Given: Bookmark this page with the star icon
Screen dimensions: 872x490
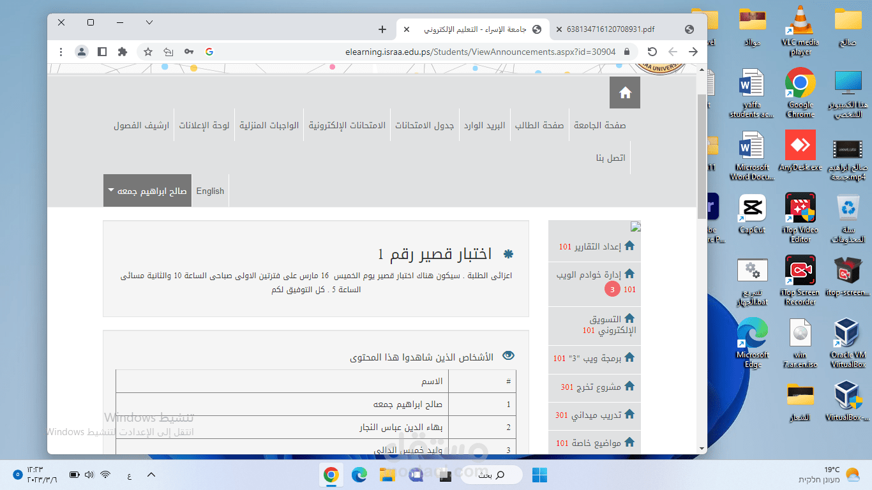Looking at the screenshot, I should 148,52.
